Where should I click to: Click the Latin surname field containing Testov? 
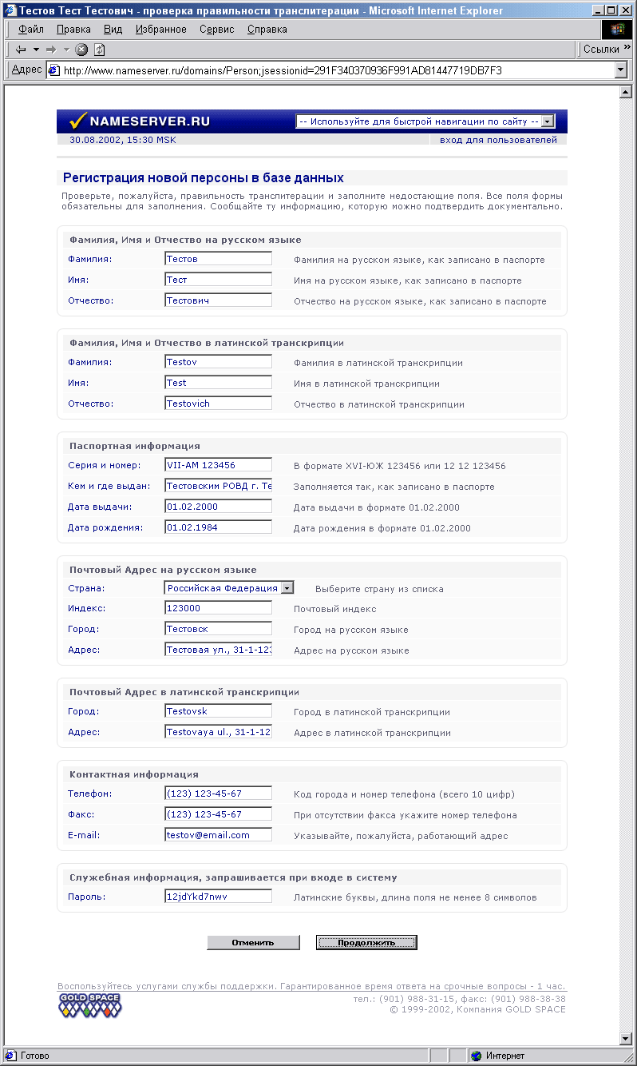tap(218, 362)
